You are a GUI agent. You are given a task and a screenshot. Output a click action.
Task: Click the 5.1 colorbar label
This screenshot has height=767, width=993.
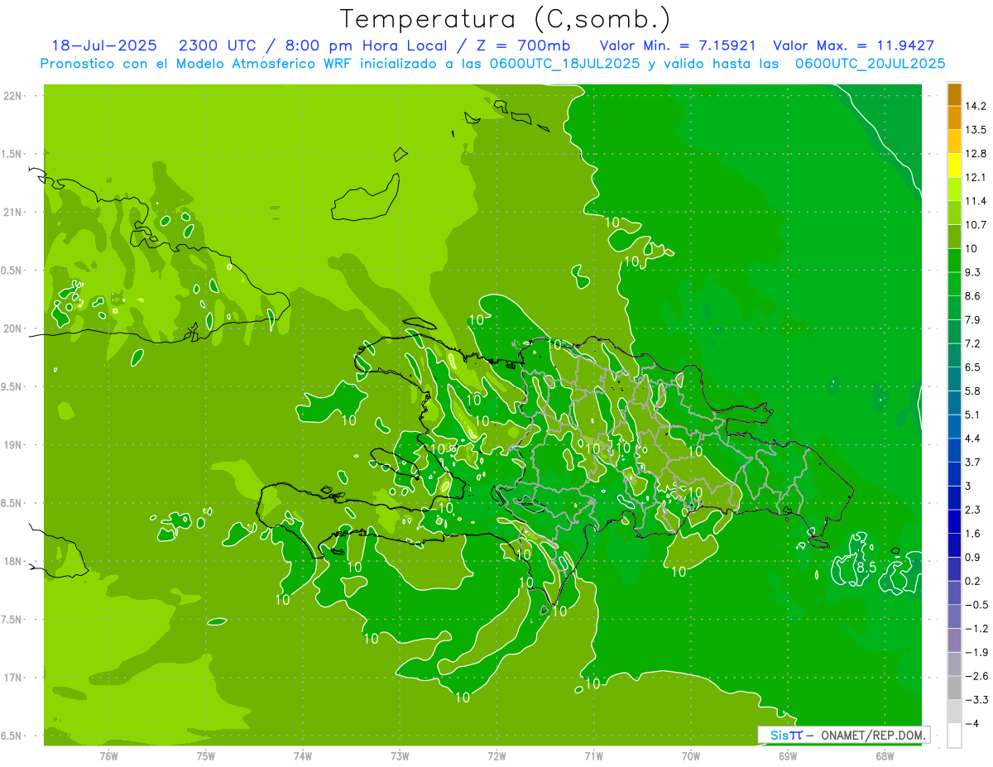(x=973, y=415)
